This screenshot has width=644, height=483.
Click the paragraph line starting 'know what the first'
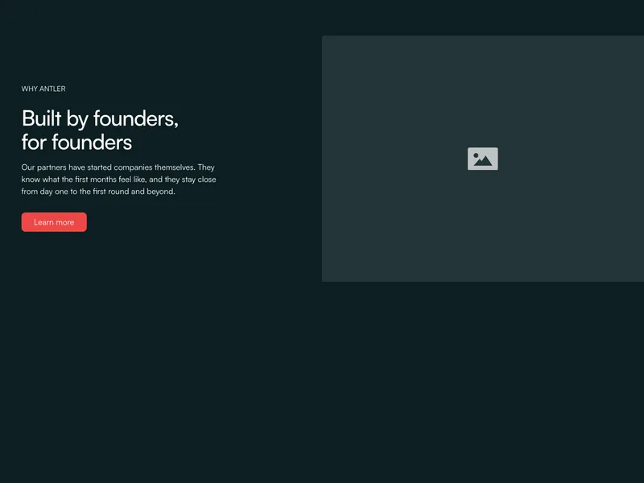[118, 180]
